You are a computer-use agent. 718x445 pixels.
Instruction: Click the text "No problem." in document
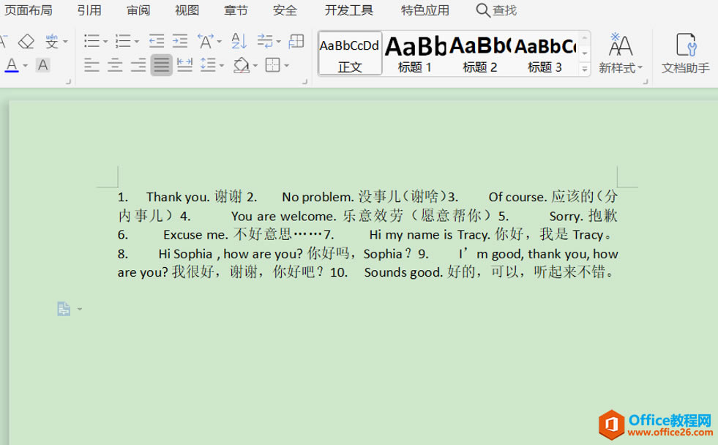(318, 197)
